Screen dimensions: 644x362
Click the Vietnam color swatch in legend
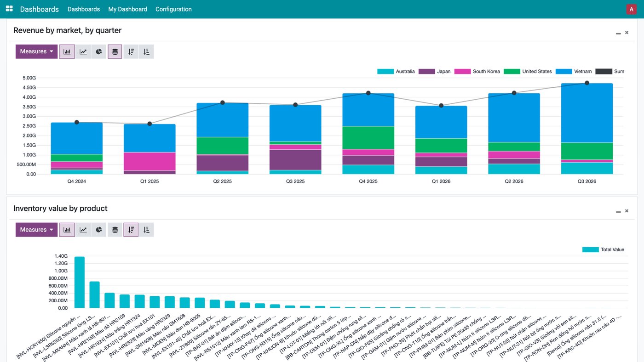pyautogui.click(x=564, y=72)
